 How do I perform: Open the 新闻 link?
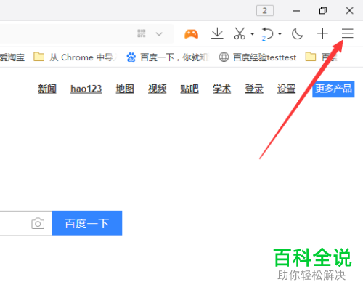(47, 89)
